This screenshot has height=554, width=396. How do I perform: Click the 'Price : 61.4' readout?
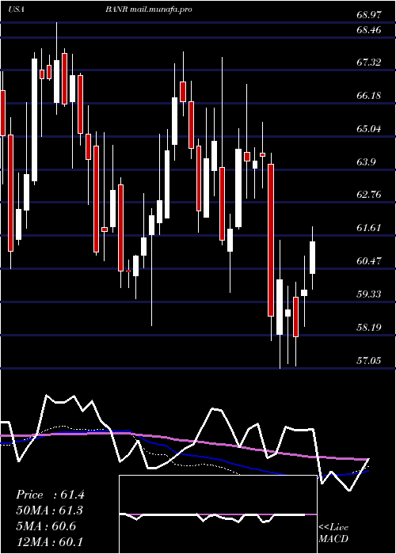50,495
